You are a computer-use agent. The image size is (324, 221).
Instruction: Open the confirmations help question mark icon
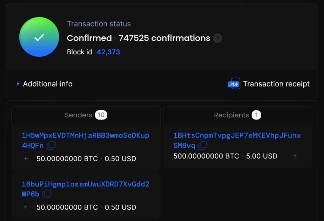coord(217,38)
